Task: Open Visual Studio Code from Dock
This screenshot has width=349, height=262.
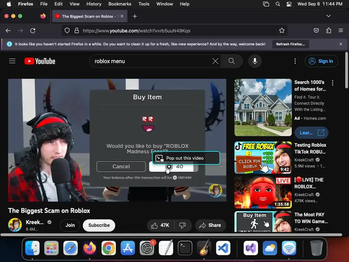Action: (x=223, y=248)
